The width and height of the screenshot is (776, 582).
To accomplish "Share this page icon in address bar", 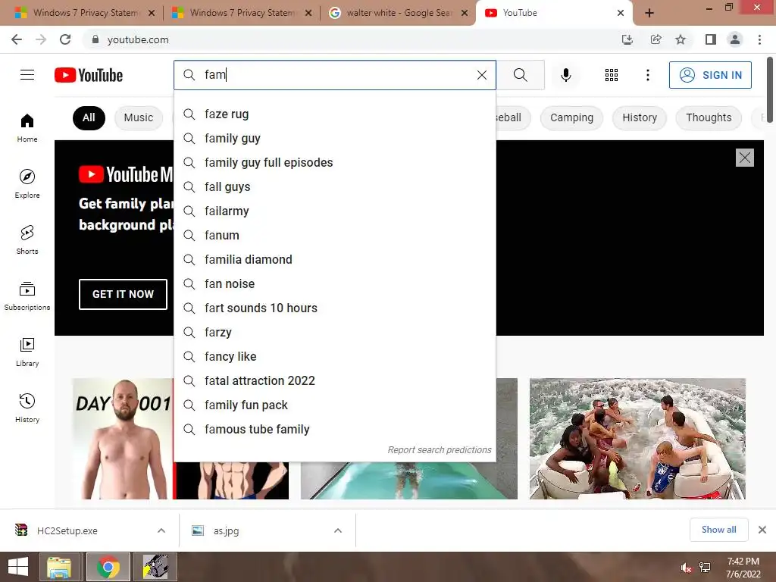I will coord(656,39).
